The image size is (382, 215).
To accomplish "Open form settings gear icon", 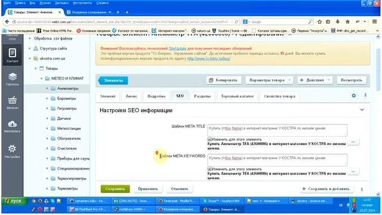I will (x=354, y=96).
